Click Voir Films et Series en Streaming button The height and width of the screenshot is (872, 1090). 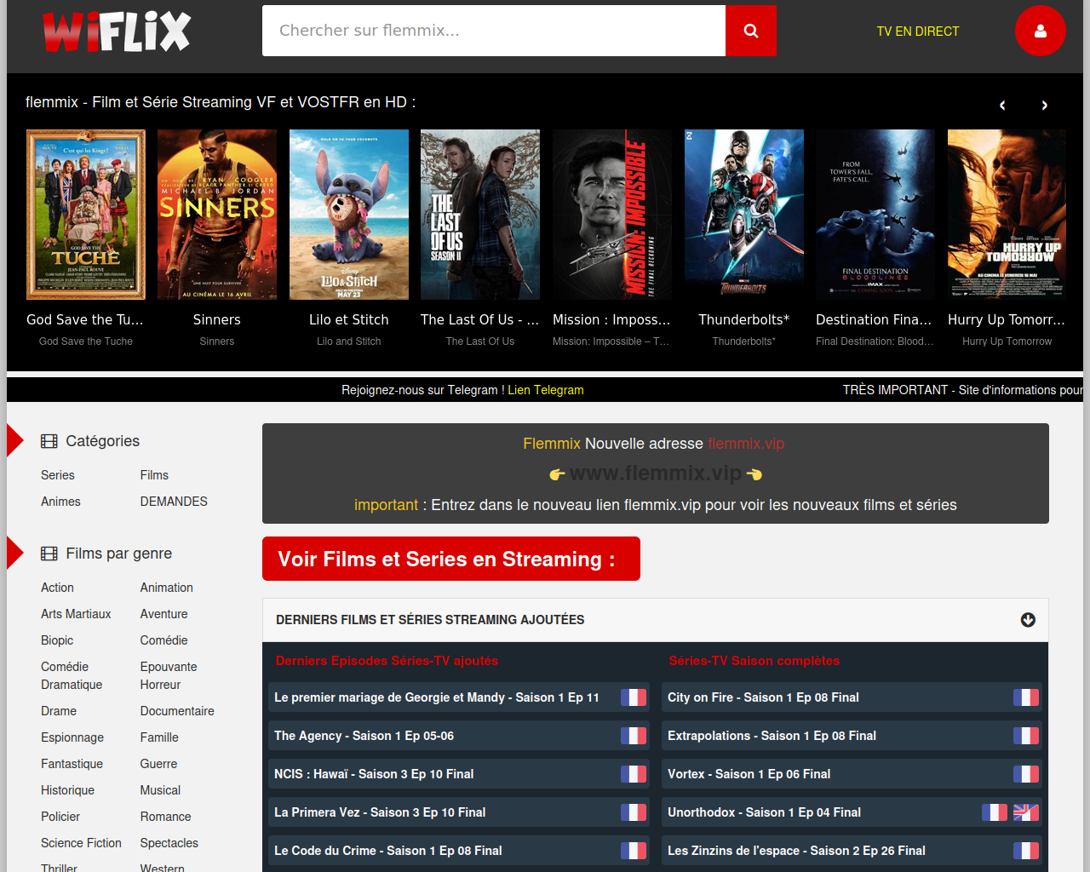tap(451, 559)
